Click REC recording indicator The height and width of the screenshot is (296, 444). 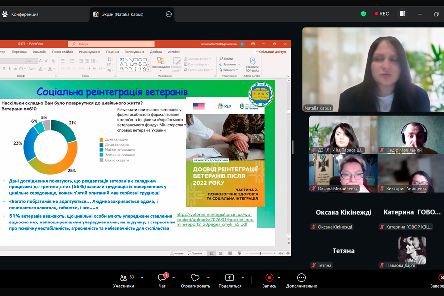382,14
